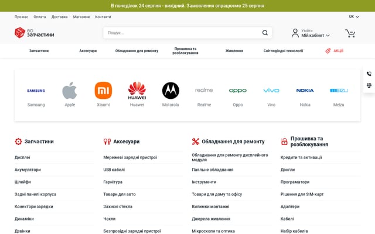Open the Програматори link
The height and width of the screenshot is (234, 375).
tap(295, 182)
